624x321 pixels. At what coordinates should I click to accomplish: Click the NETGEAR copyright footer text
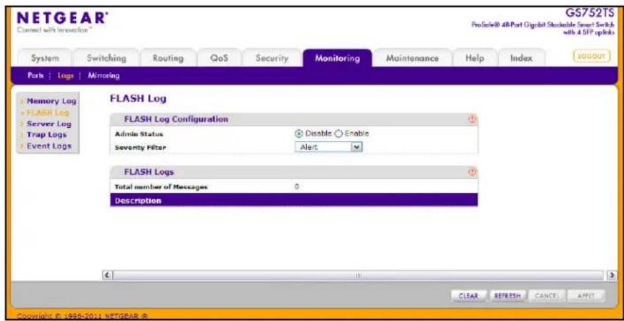83,316
